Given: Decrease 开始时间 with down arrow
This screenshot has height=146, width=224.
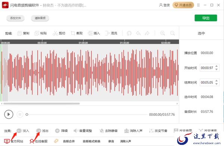Looking at the screenshot, I should click(x=217, y=69).
